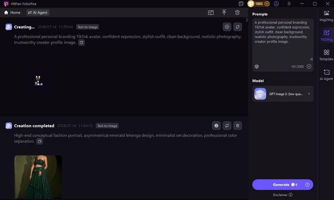This screenshot has height=200, width=334.
Task: Open the GPT Image 2 model selector
Action: [x=283, y=94]
